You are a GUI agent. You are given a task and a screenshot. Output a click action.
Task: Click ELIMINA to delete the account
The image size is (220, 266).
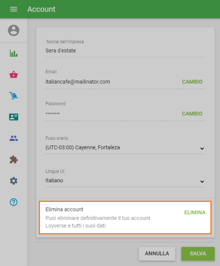point(195,212)
